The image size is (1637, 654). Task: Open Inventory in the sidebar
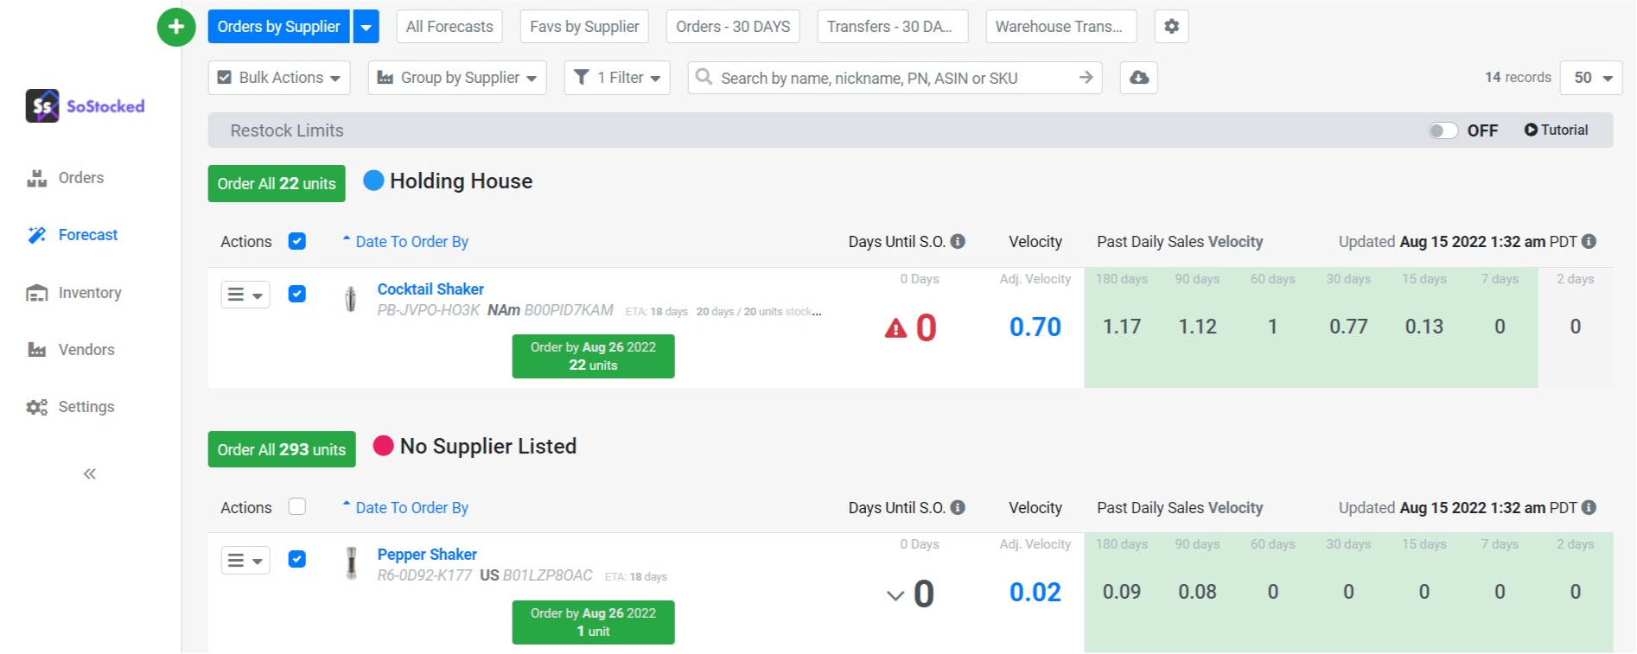click(x=74, y=293)
